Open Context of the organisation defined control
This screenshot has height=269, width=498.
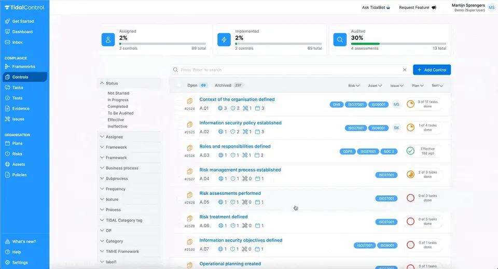237,100
